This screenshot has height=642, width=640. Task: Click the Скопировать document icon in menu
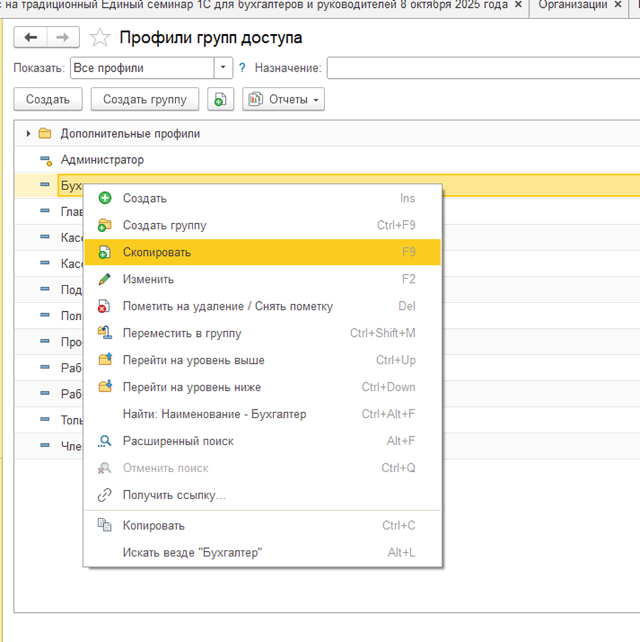coord(104,252)
